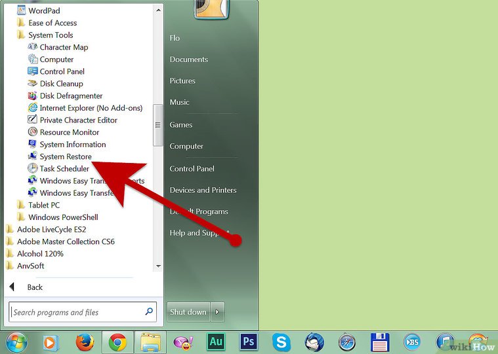Launch Photoshop from the taskbar
This screenshot has height=354, width=498.
[x=249, y=342]
